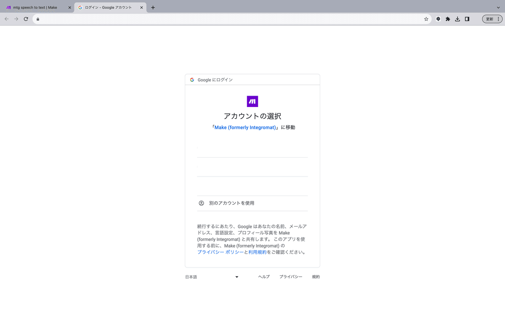This screenshot has height=316, width=505.
Task: Open the 利用規約 terms link
Action: pos(258,252)
